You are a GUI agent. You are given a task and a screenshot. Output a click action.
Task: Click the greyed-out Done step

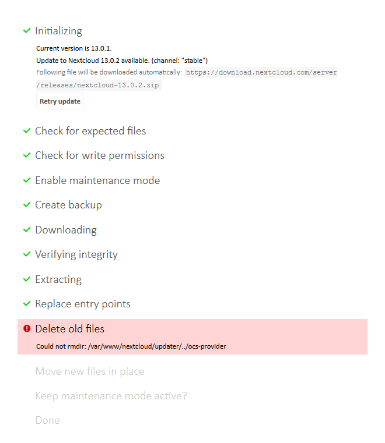click(48, 420)
